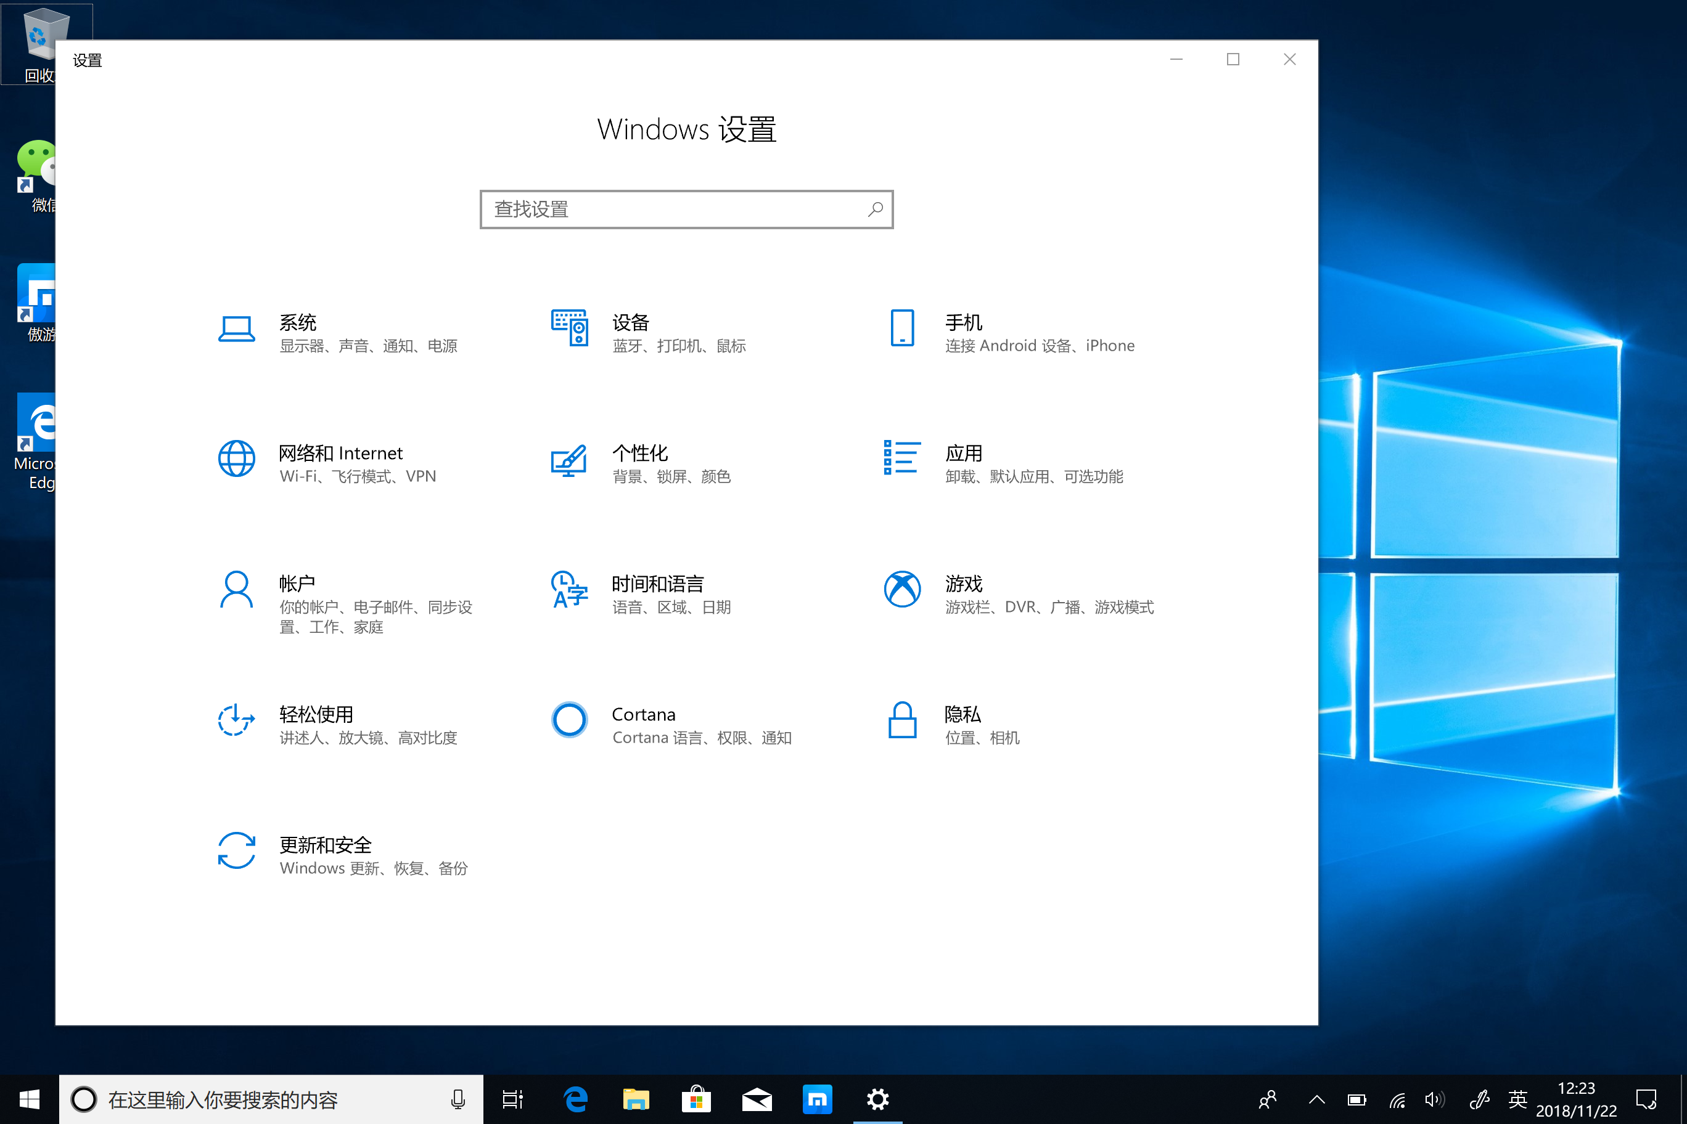Open the People icon in system tray
This screenshot has width=1687, height=1124.
pyautogui.click(x=1267, y=1099)
